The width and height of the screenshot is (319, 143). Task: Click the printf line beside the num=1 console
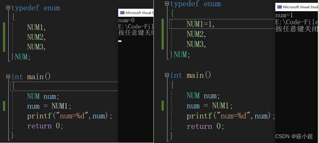[x=231, y=116]
